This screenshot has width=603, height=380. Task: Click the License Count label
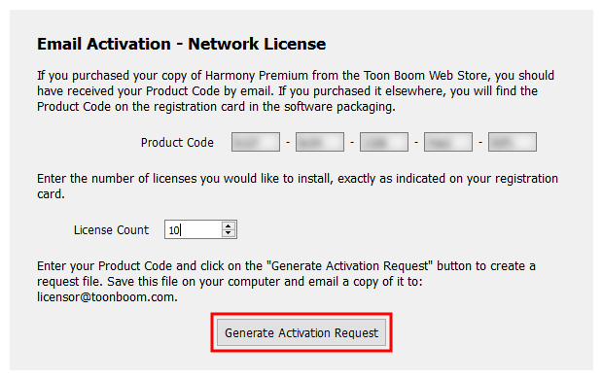click(111, 229)
